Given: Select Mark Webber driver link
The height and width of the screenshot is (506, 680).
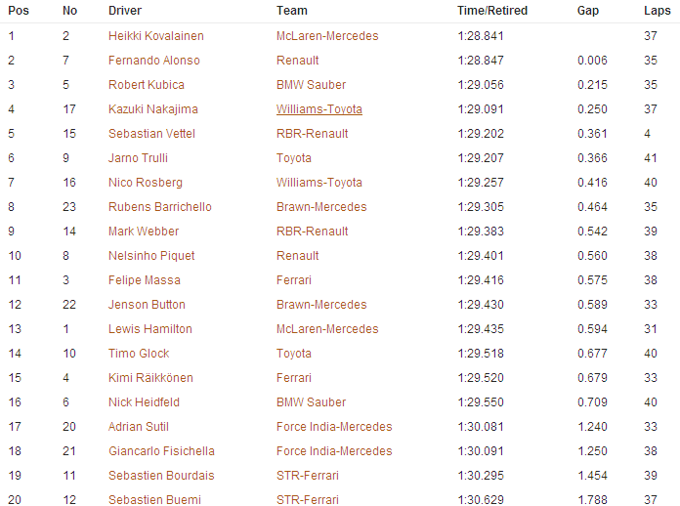Looking at the screenshot, I should pos(144,232).
